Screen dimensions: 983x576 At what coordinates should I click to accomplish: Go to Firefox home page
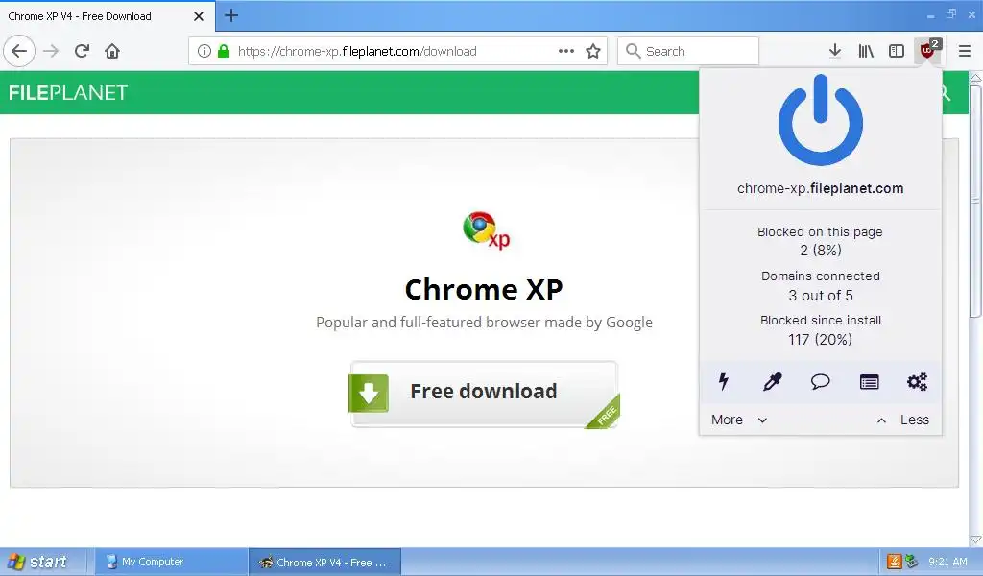pyautogui.click(x=112, y=51)
